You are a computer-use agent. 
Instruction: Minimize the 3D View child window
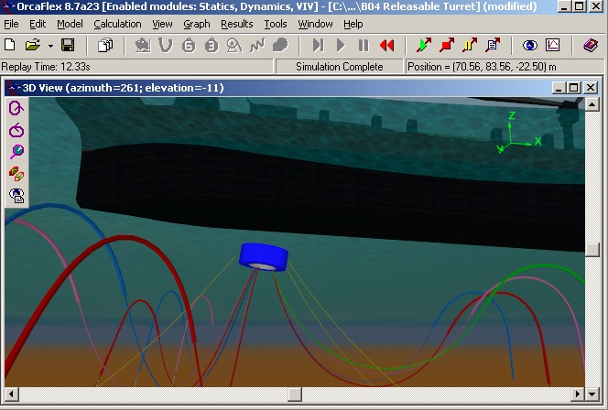pos(559,88)
